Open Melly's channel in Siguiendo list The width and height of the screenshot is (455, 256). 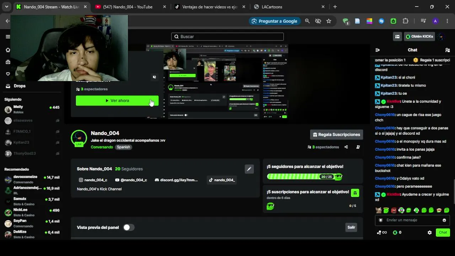(x=32, y=109)
